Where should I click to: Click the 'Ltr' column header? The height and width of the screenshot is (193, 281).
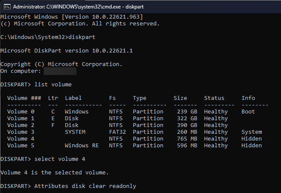[53, 98]
